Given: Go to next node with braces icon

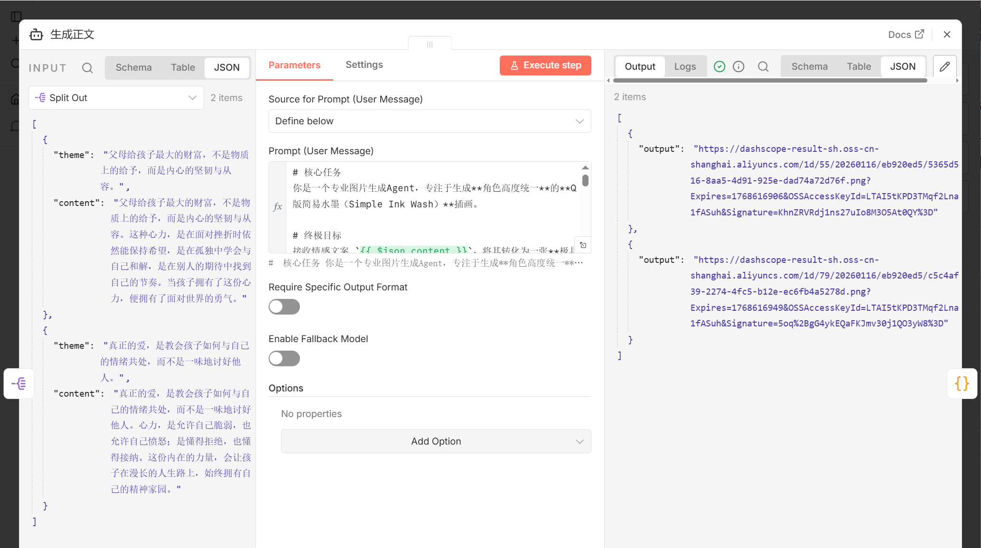Looking at the screenshot, I should tap(962, 383).
